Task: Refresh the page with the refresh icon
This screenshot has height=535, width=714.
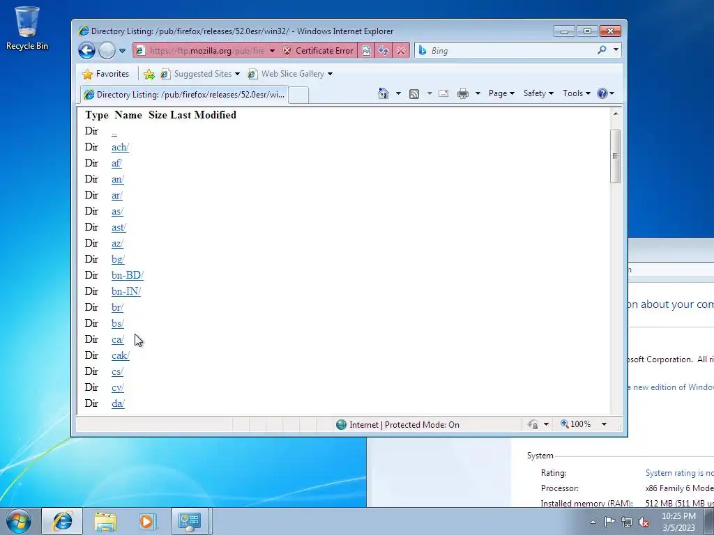Action: (383, 50)
